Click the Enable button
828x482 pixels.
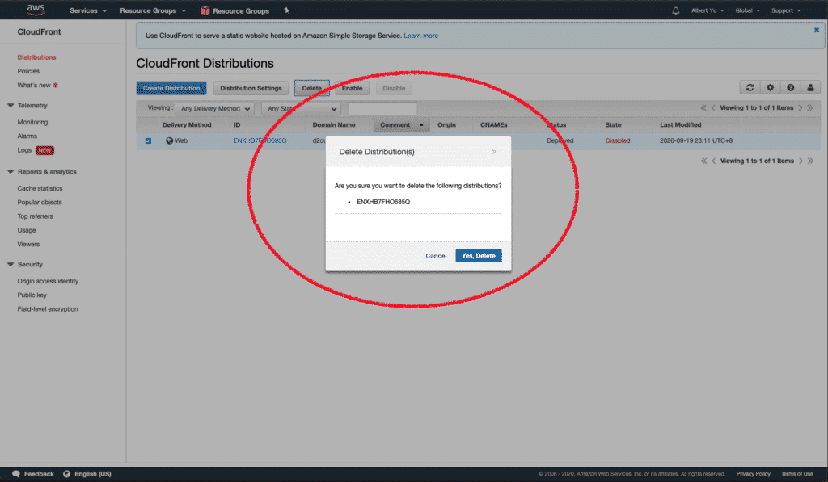(353, 88)
